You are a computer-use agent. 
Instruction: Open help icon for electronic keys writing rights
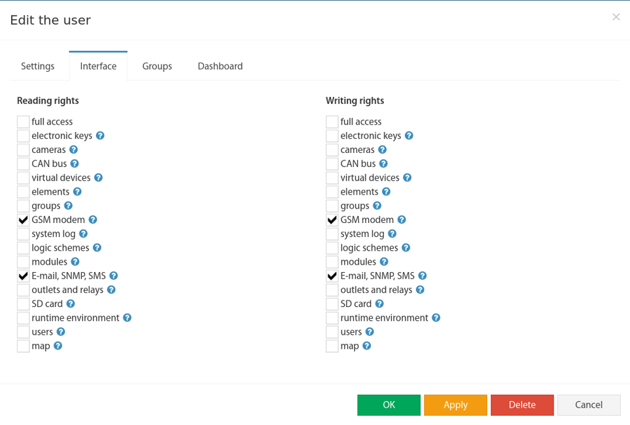tap(409, 136)
